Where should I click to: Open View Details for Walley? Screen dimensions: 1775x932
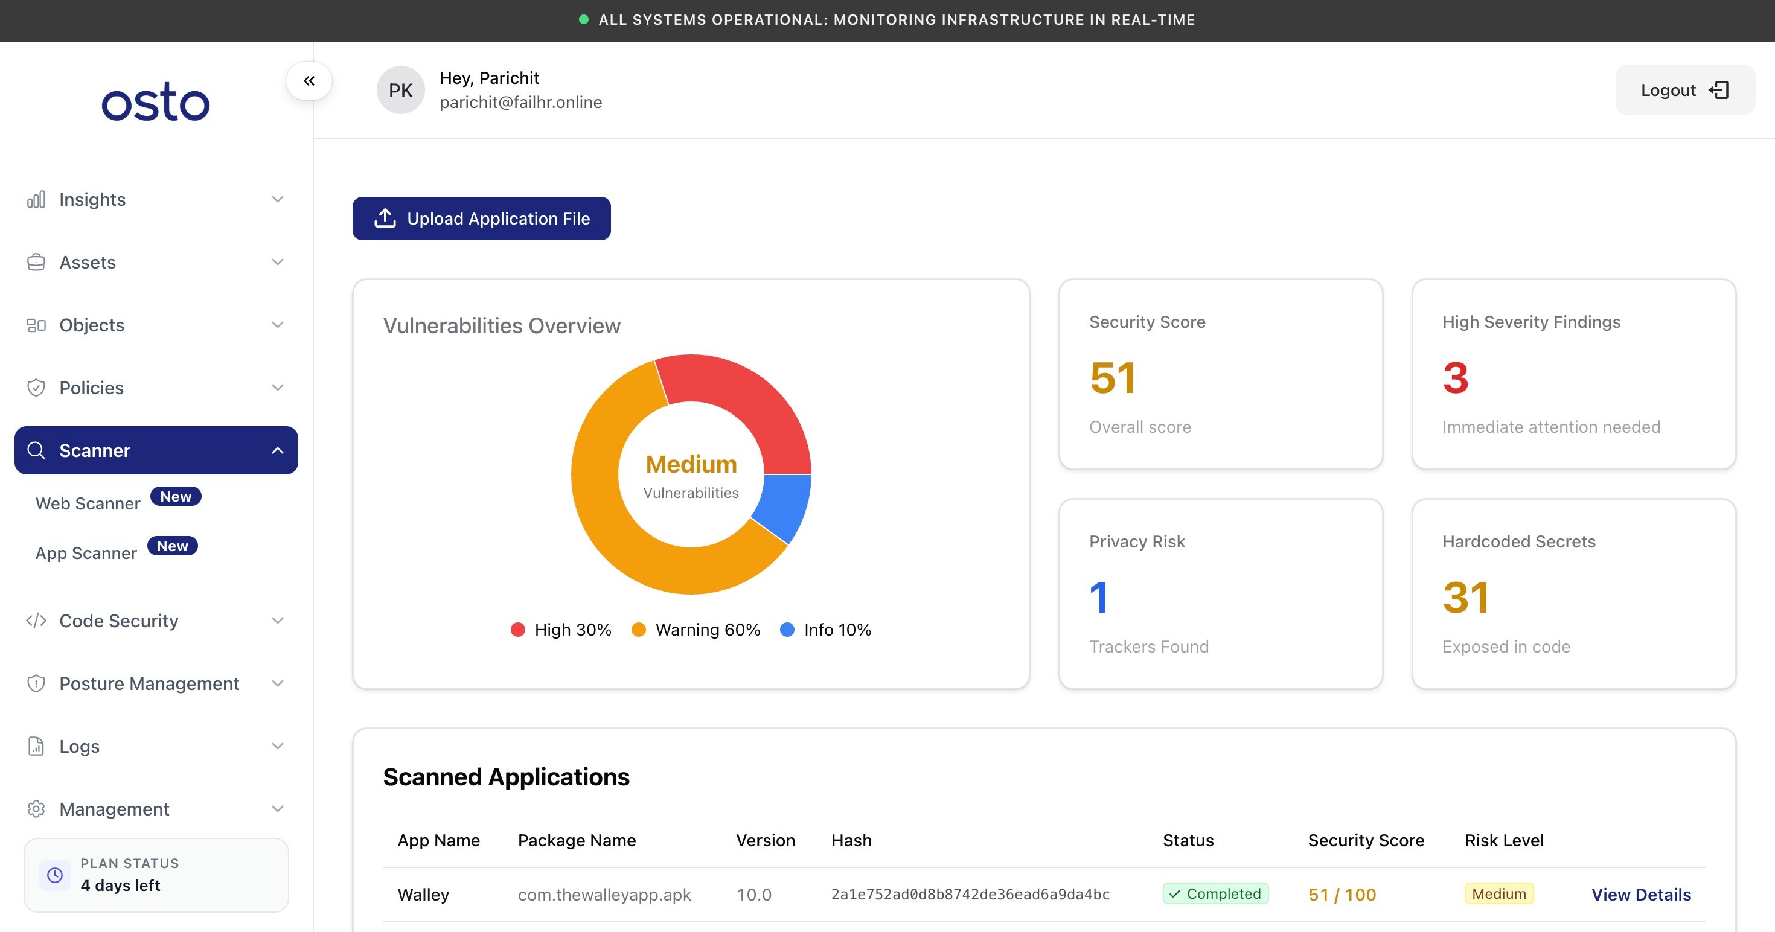pos(1640,894)
